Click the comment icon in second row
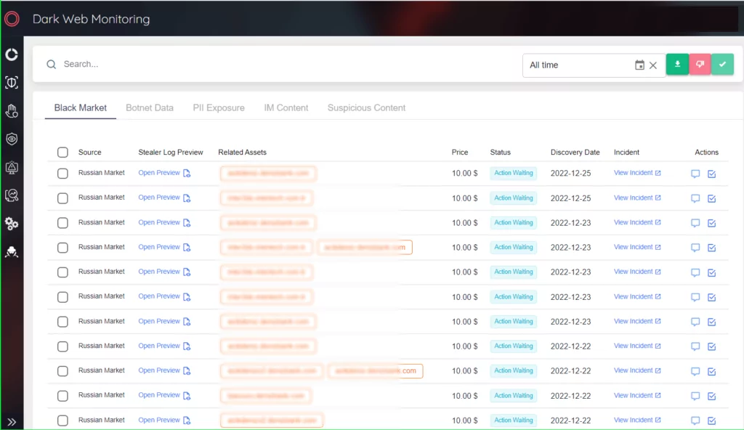Screen dimensions: 744x430 click(695, 198)
